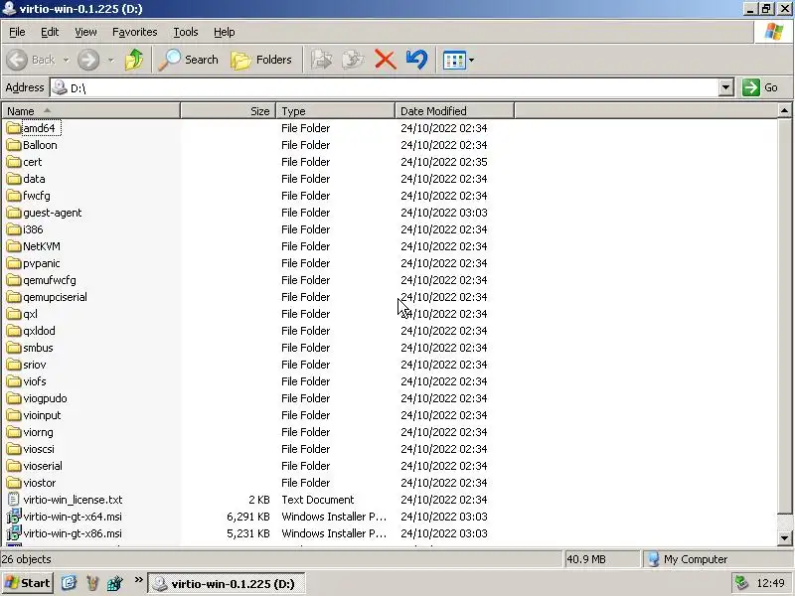Select the pvpanic folder icon

tap(14, 263)
